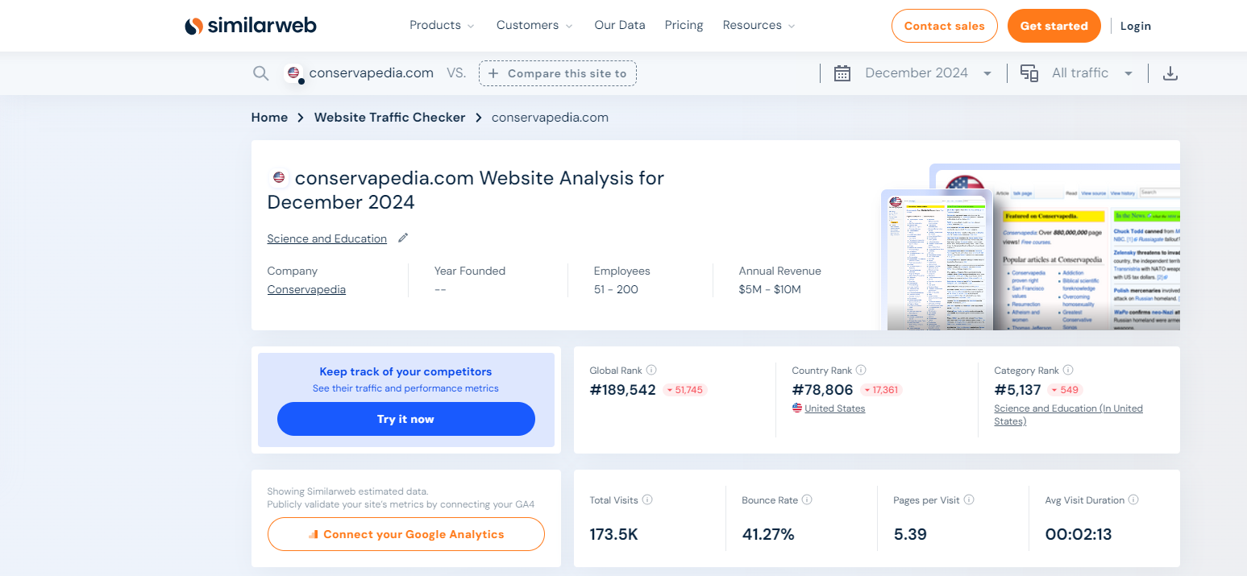Click the devices icon beside All traffic
This screenshot has width=1247, height=576.
(x=1029, y=73)
